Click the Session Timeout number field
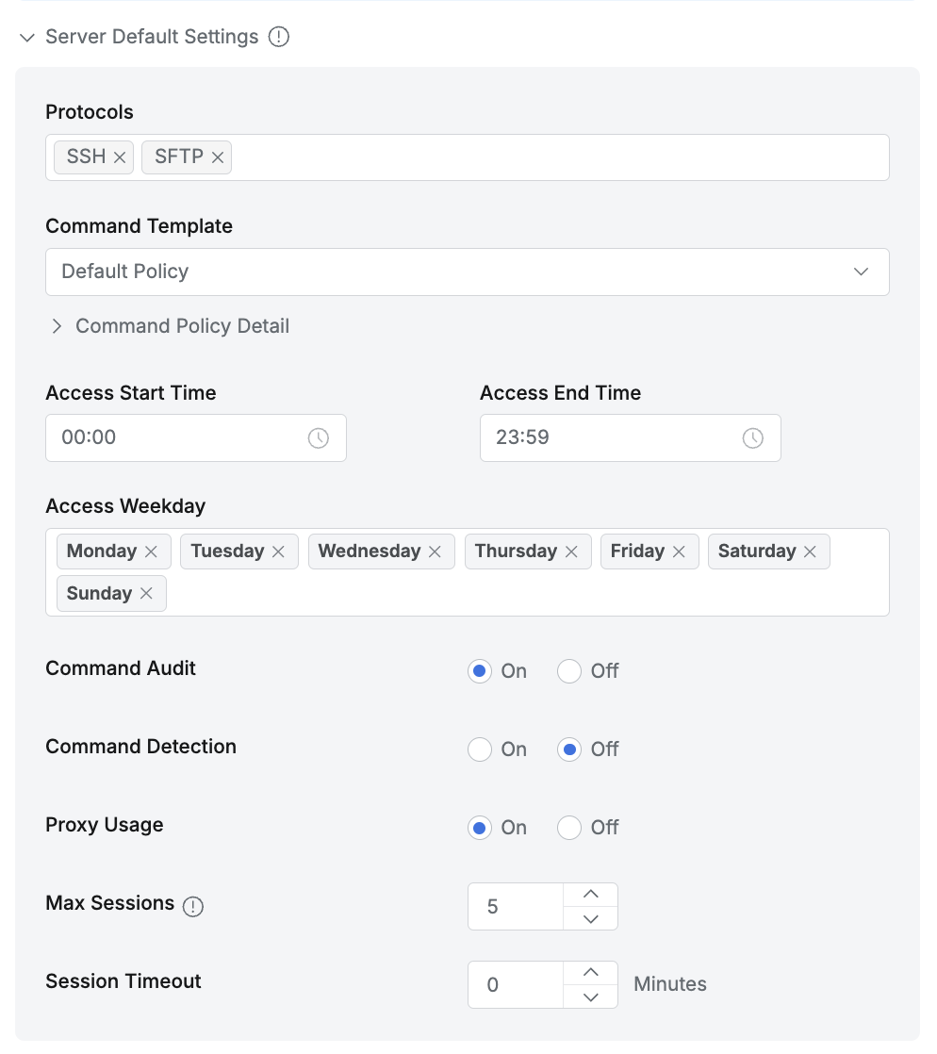The width and height of the screenshot is (937, 1054). point(515,985)
